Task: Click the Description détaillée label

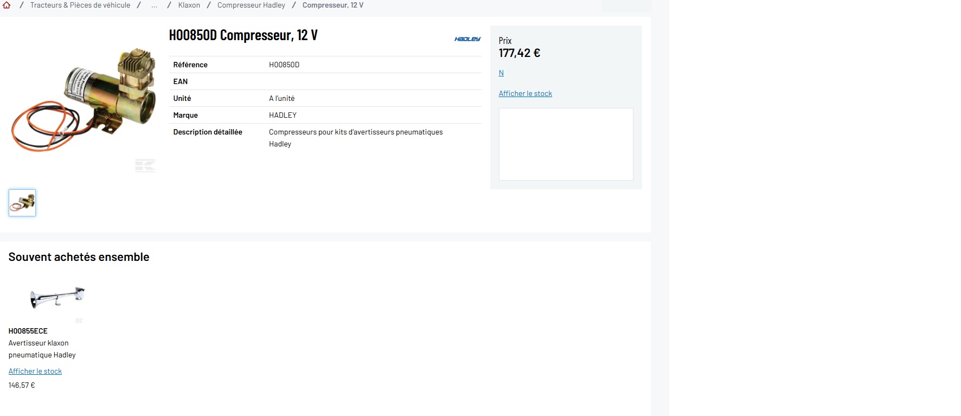Action: tap(208, 132)
